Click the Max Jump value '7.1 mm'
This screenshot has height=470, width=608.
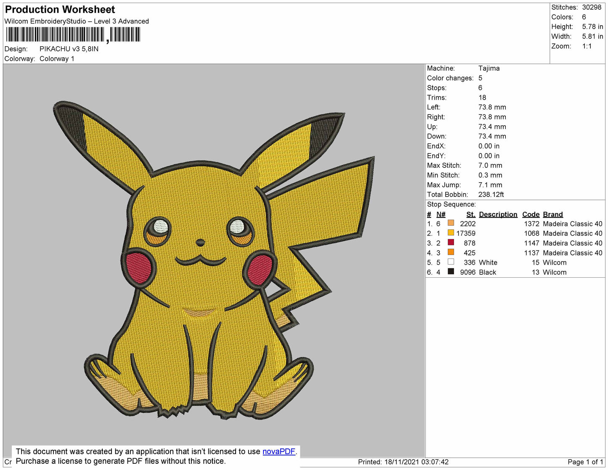coord(490,185)
